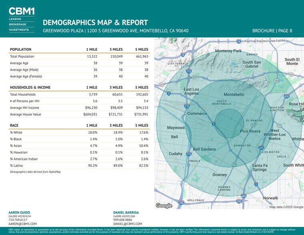Click the Map data ©2025 Google attribution

point(286,207)
